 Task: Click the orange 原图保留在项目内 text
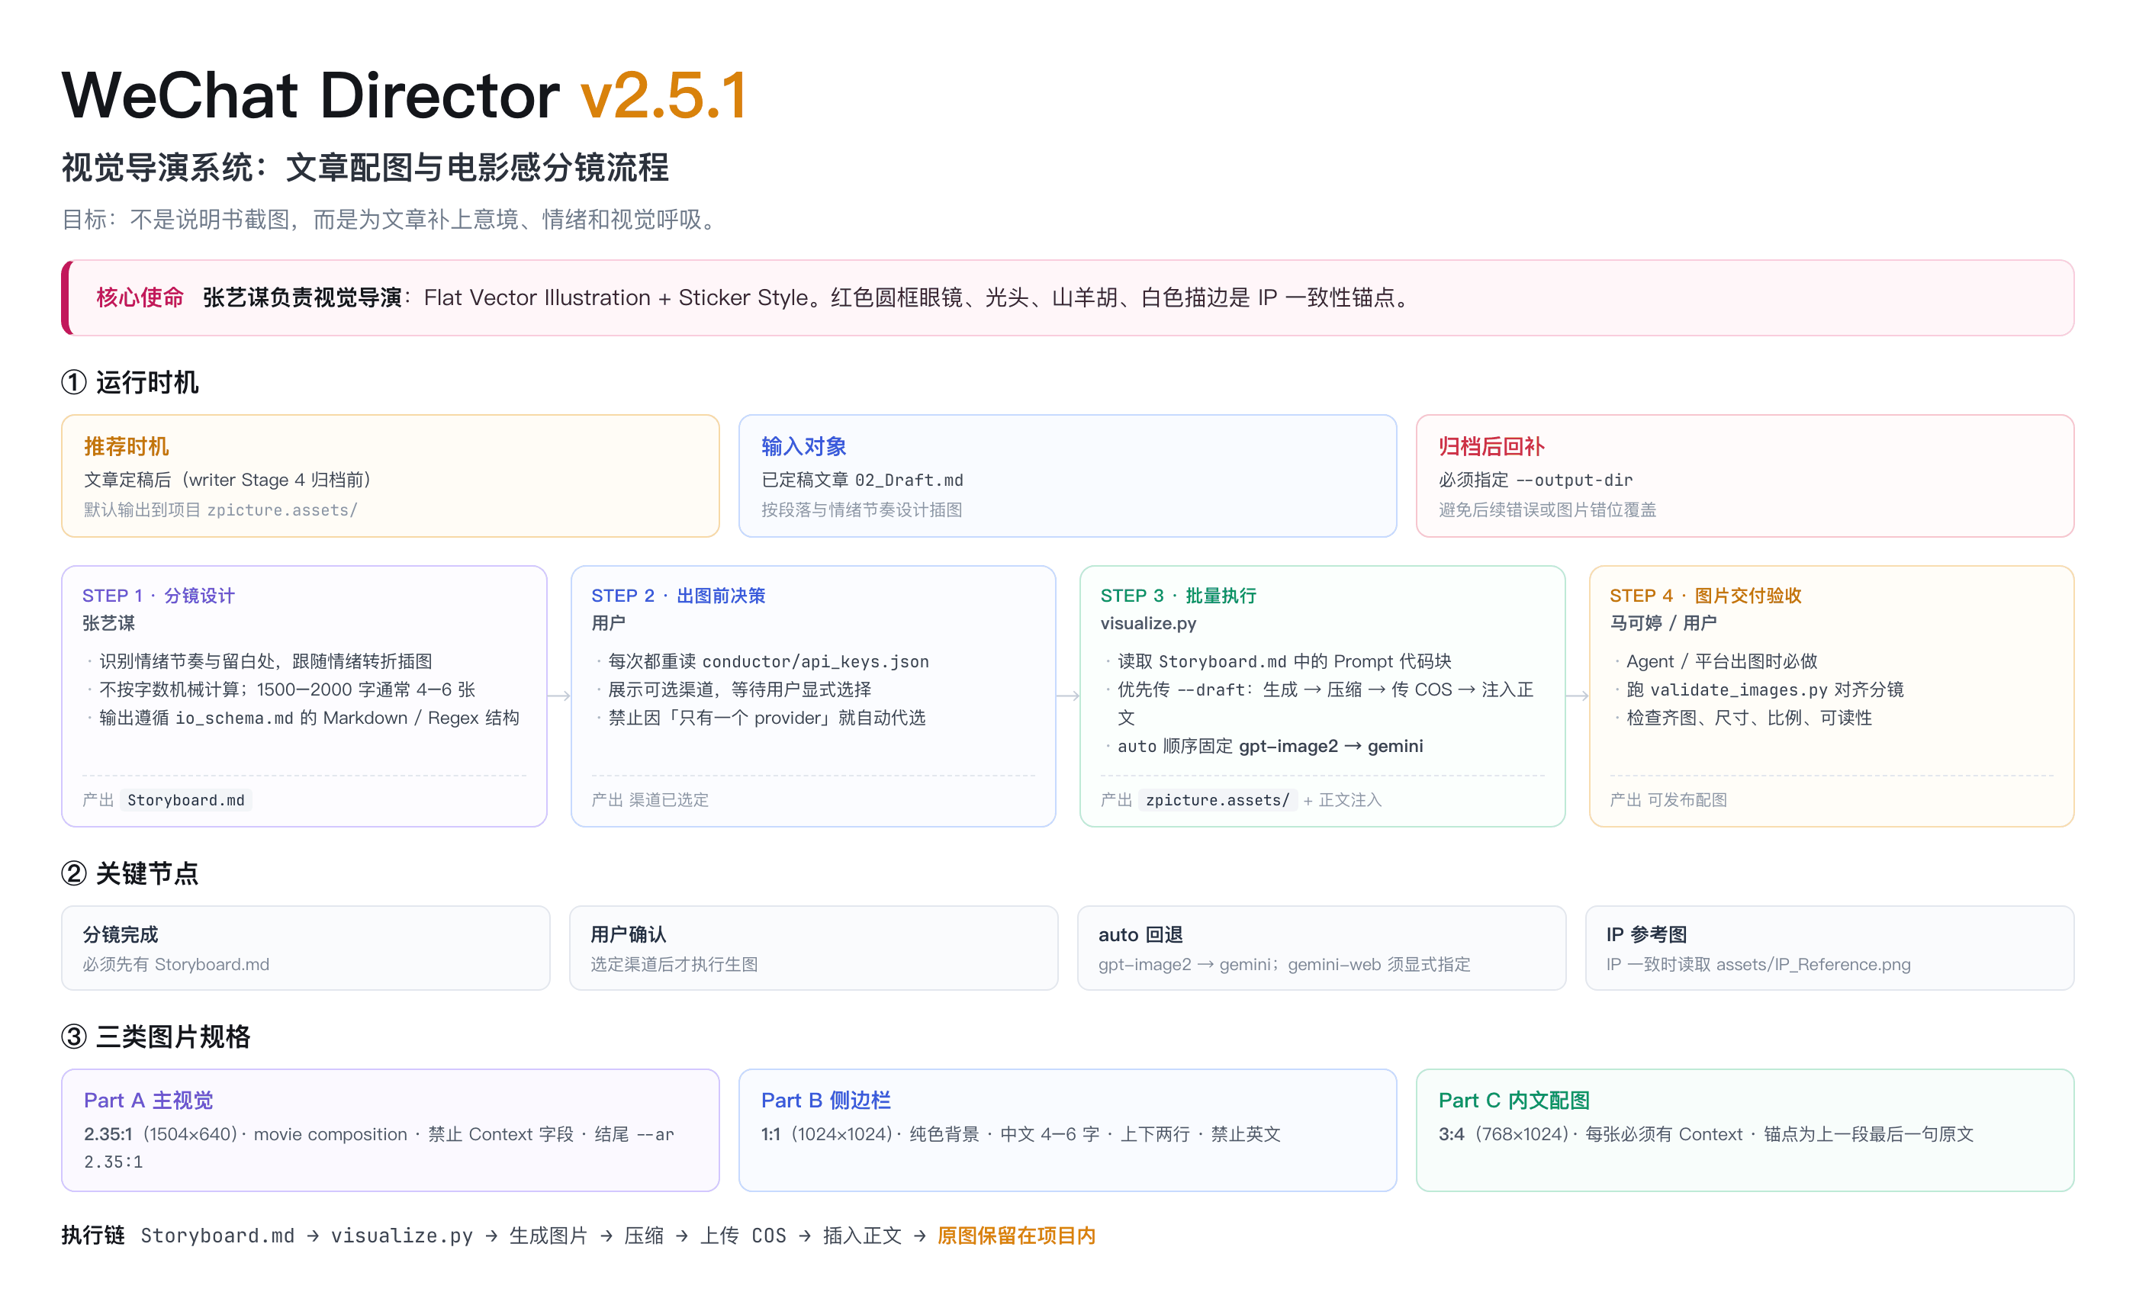point(1017,1236)
